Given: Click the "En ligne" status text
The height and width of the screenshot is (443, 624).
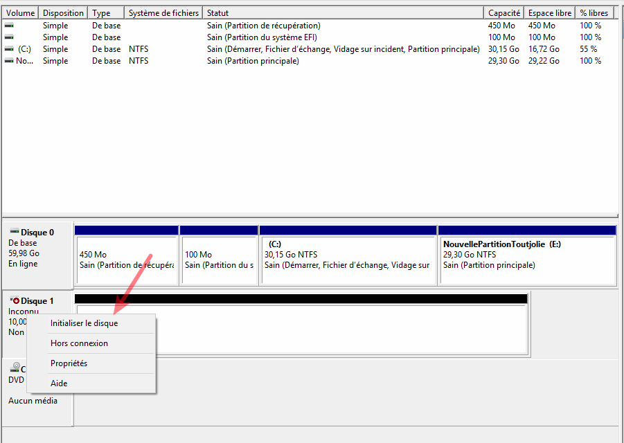Looking at the screenshot, I should pos(23,264).
